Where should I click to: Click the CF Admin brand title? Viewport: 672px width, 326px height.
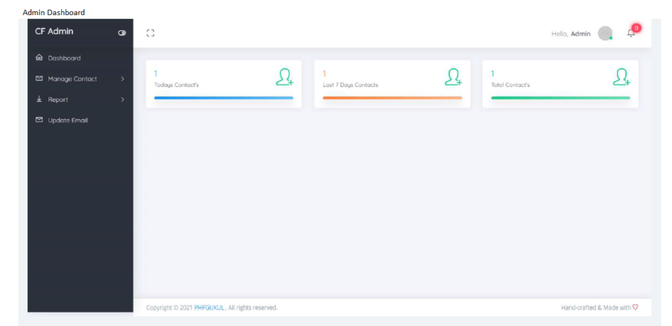(x=54, y=31)
